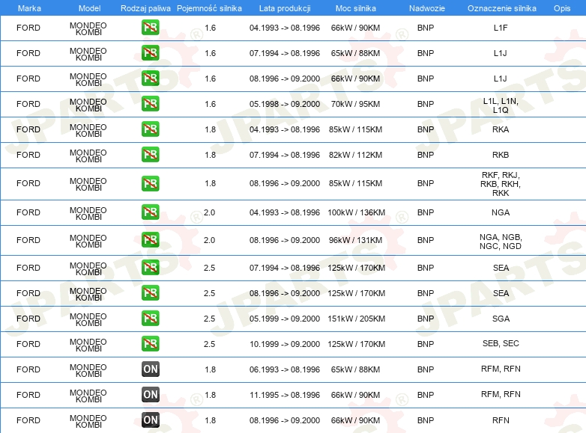
Task: Click the 1.6 capacity cell in the L1F row
Action: 210,28
